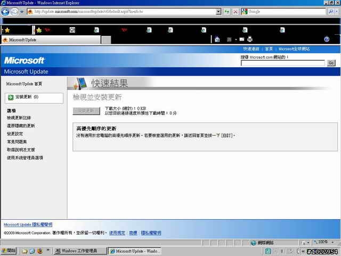
Task: Open the Microsoft Update 隱私權聲明 footer link
Action: click(x=28, y=225)
